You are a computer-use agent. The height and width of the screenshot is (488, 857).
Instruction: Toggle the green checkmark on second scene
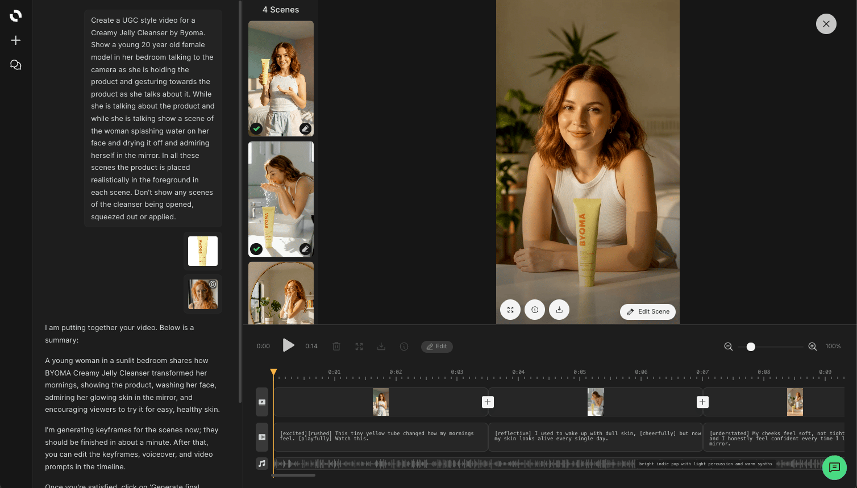[x=257, y=249]
